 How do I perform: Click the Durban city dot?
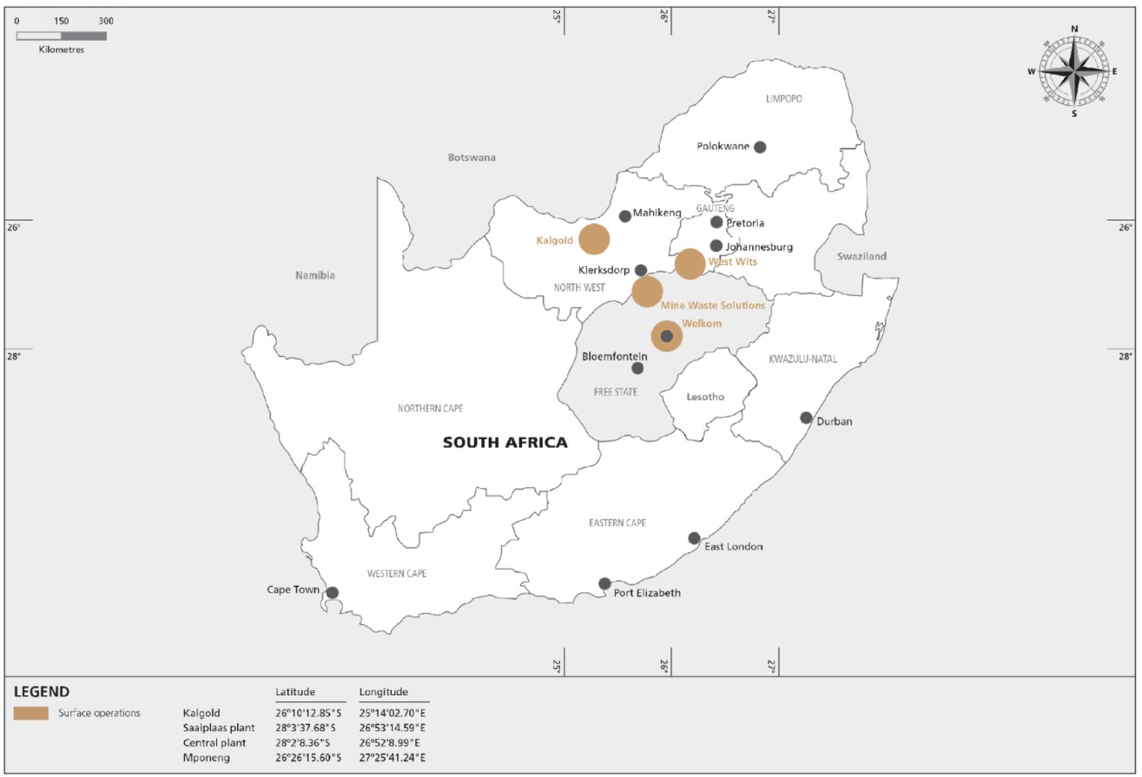806,418
